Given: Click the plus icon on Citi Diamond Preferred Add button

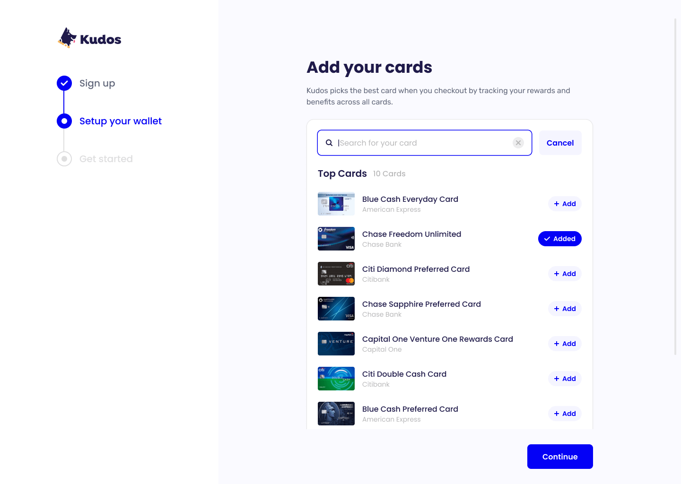Looking at the screenshot, I should tap(556, 274).
